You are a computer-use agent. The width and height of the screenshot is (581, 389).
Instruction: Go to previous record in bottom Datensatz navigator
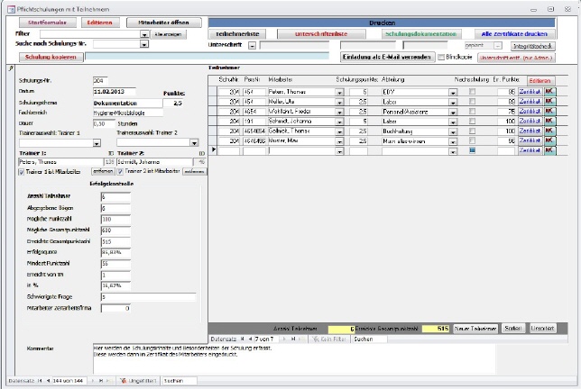tap(48, 381)
